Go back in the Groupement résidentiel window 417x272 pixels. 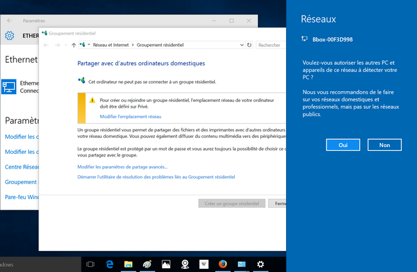[46, 45]
